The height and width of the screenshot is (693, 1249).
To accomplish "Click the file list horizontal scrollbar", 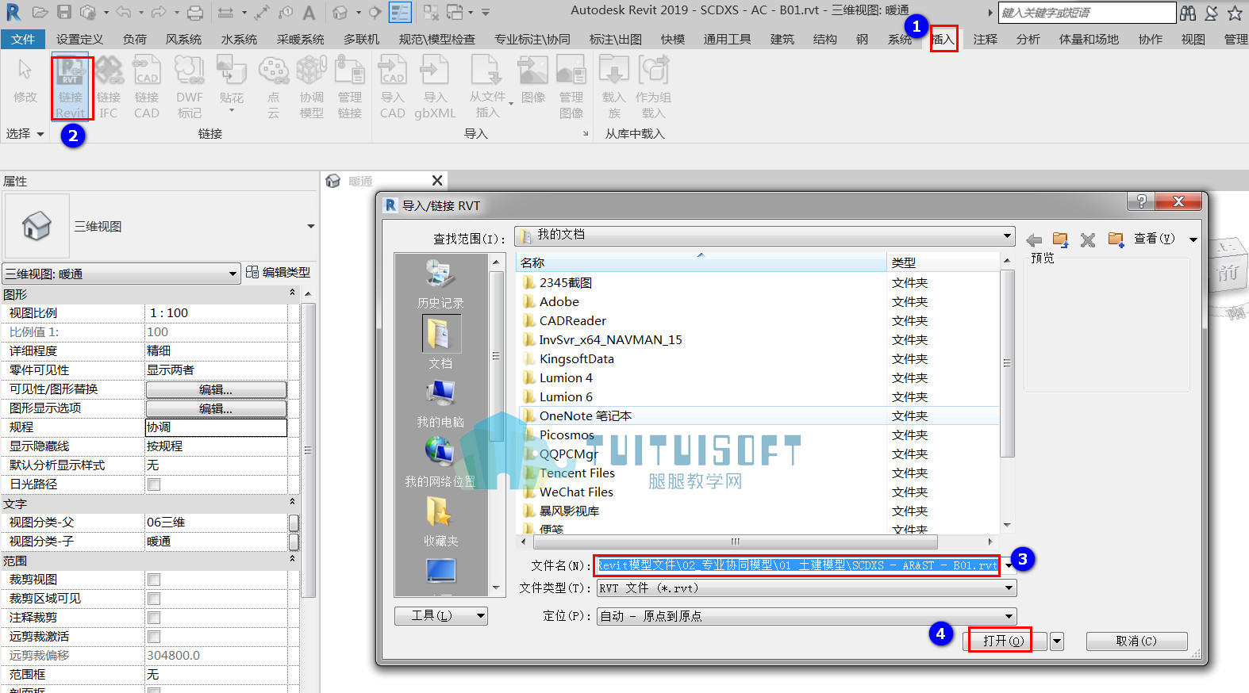I will pos(735,542).
